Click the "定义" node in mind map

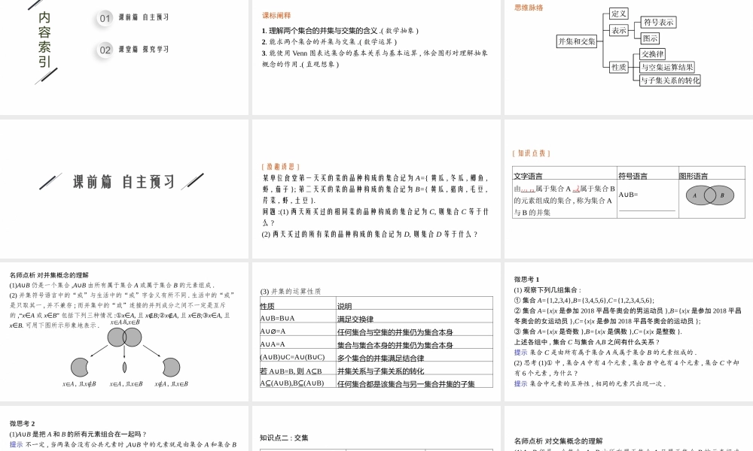point(619,14)
